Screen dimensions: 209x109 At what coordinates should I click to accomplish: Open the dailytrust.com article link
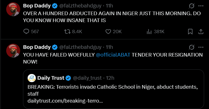tap(65, 101)
